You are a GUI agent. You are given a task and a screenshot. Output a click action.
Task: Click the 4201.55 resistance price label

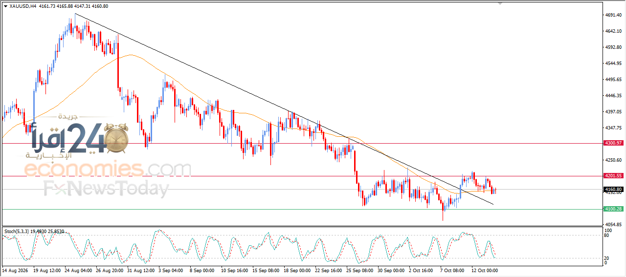pyautogui.click(x=613, y=175)
